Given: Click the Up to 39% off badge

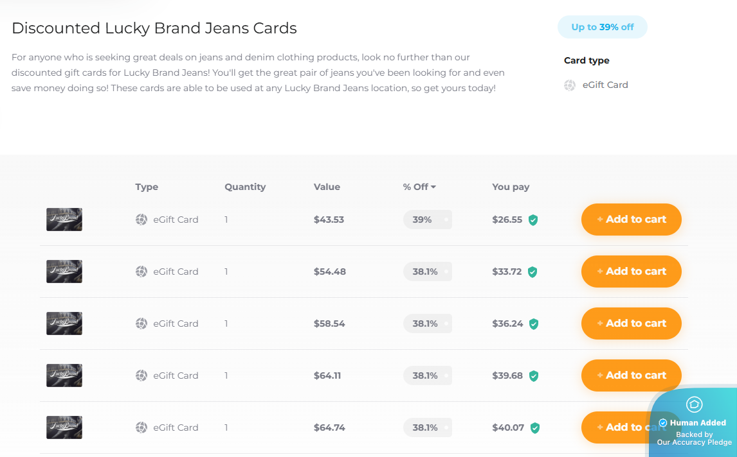Looking at the screenshot, I should [603, 27].
